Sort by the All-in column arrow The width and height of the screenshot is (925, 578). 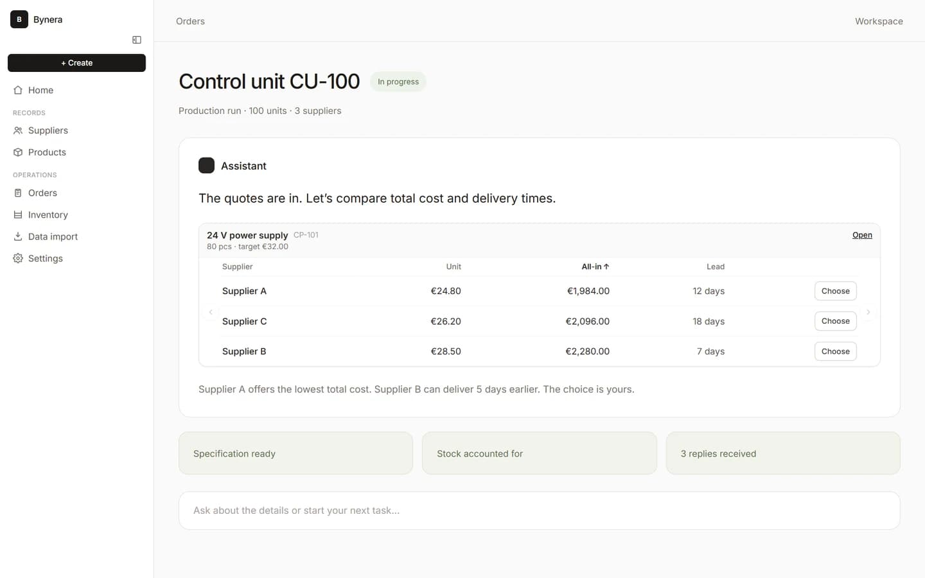(x=606, y=267)
